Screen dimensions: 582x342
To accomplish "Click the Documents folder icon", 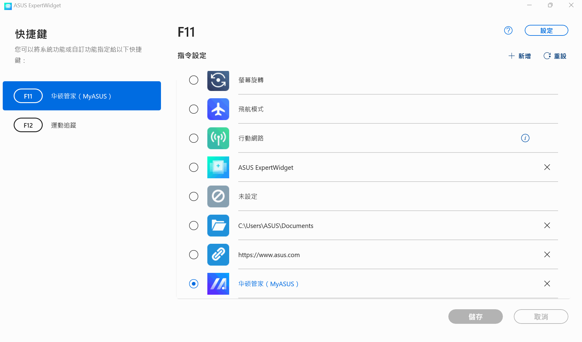I will 218,226.
